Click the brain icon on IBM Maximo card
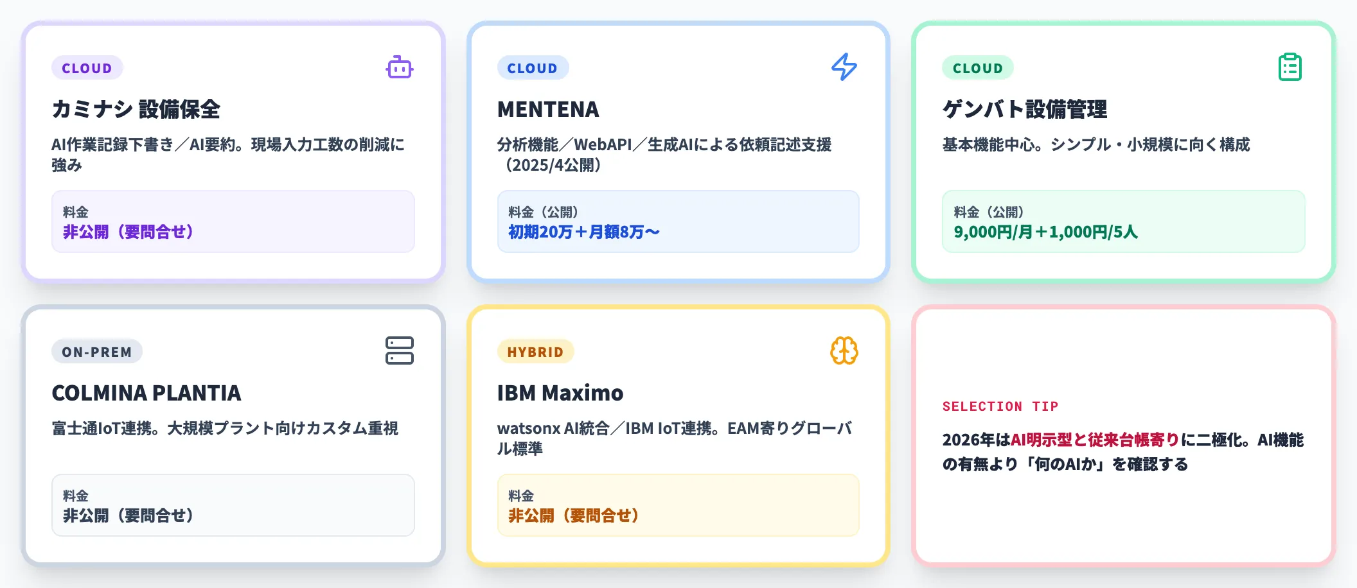 (844, 351)
